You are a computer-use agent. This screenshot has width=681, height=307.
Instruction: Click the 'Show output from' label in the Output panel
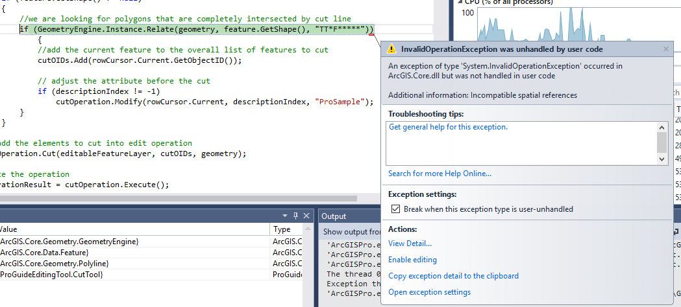(352, 232)
